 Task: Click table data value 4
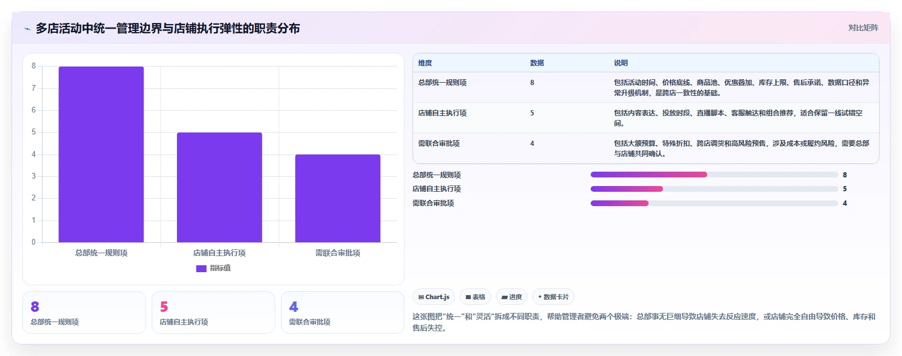click(x=532, y=144)
